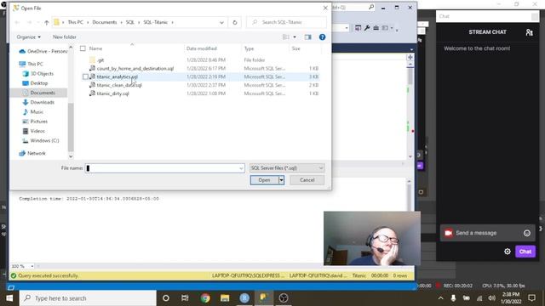Open the SSMS zoom level dropdown
This screenshot has width=545, height=306.
click(x=32, y=266)
